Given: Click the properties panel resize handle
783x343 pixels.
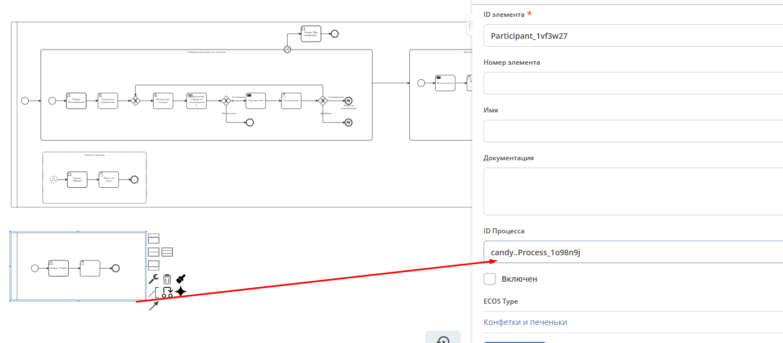Looking at the screenshot, I should [469, 24].
